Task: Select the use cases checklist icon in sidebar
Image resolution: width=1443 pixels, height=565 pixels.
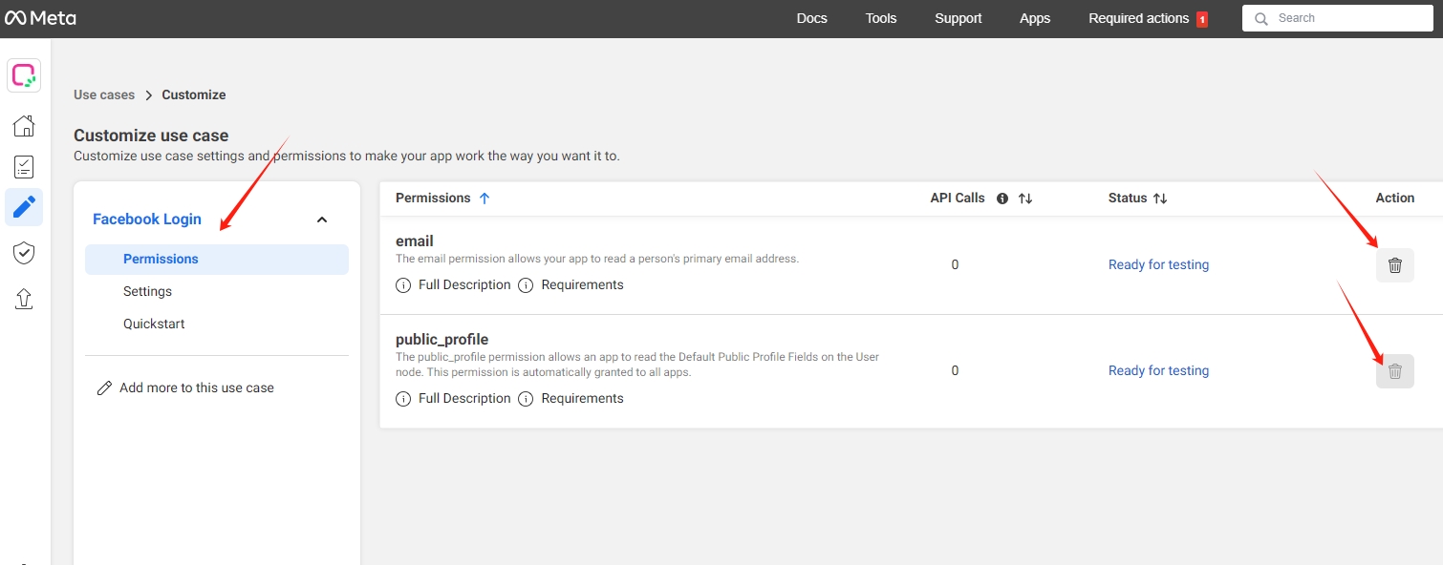Action: point(23,165)
